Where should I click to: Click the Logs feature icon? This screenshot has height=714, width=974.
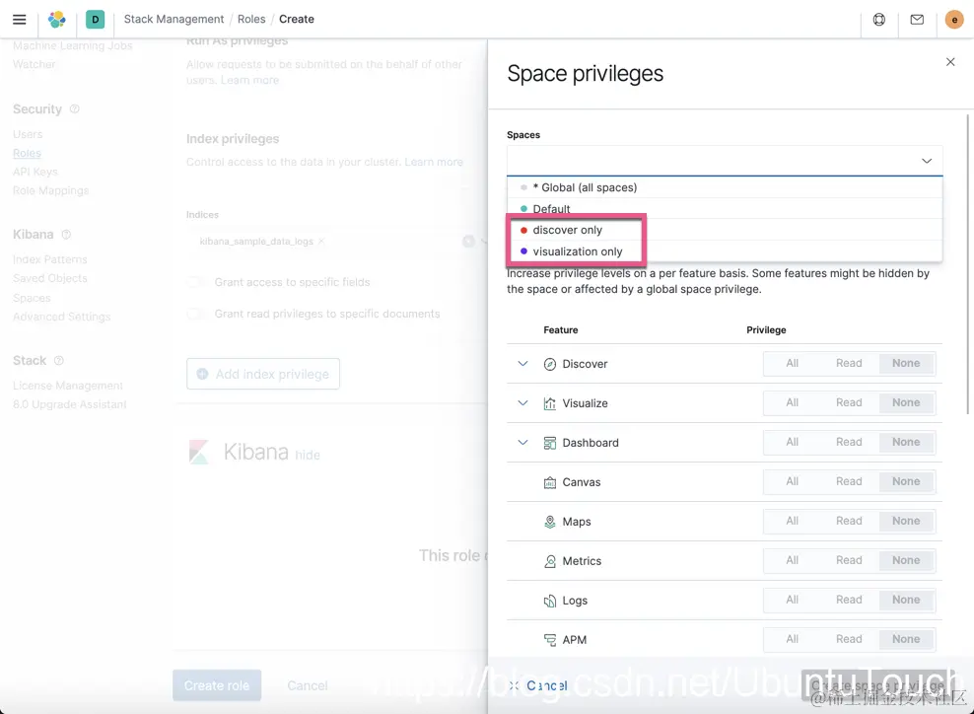click(x=550, y=601)
